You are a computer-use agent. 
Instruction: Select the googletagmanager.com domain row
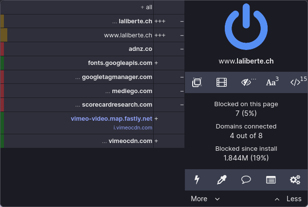click(x=117, y=77)
